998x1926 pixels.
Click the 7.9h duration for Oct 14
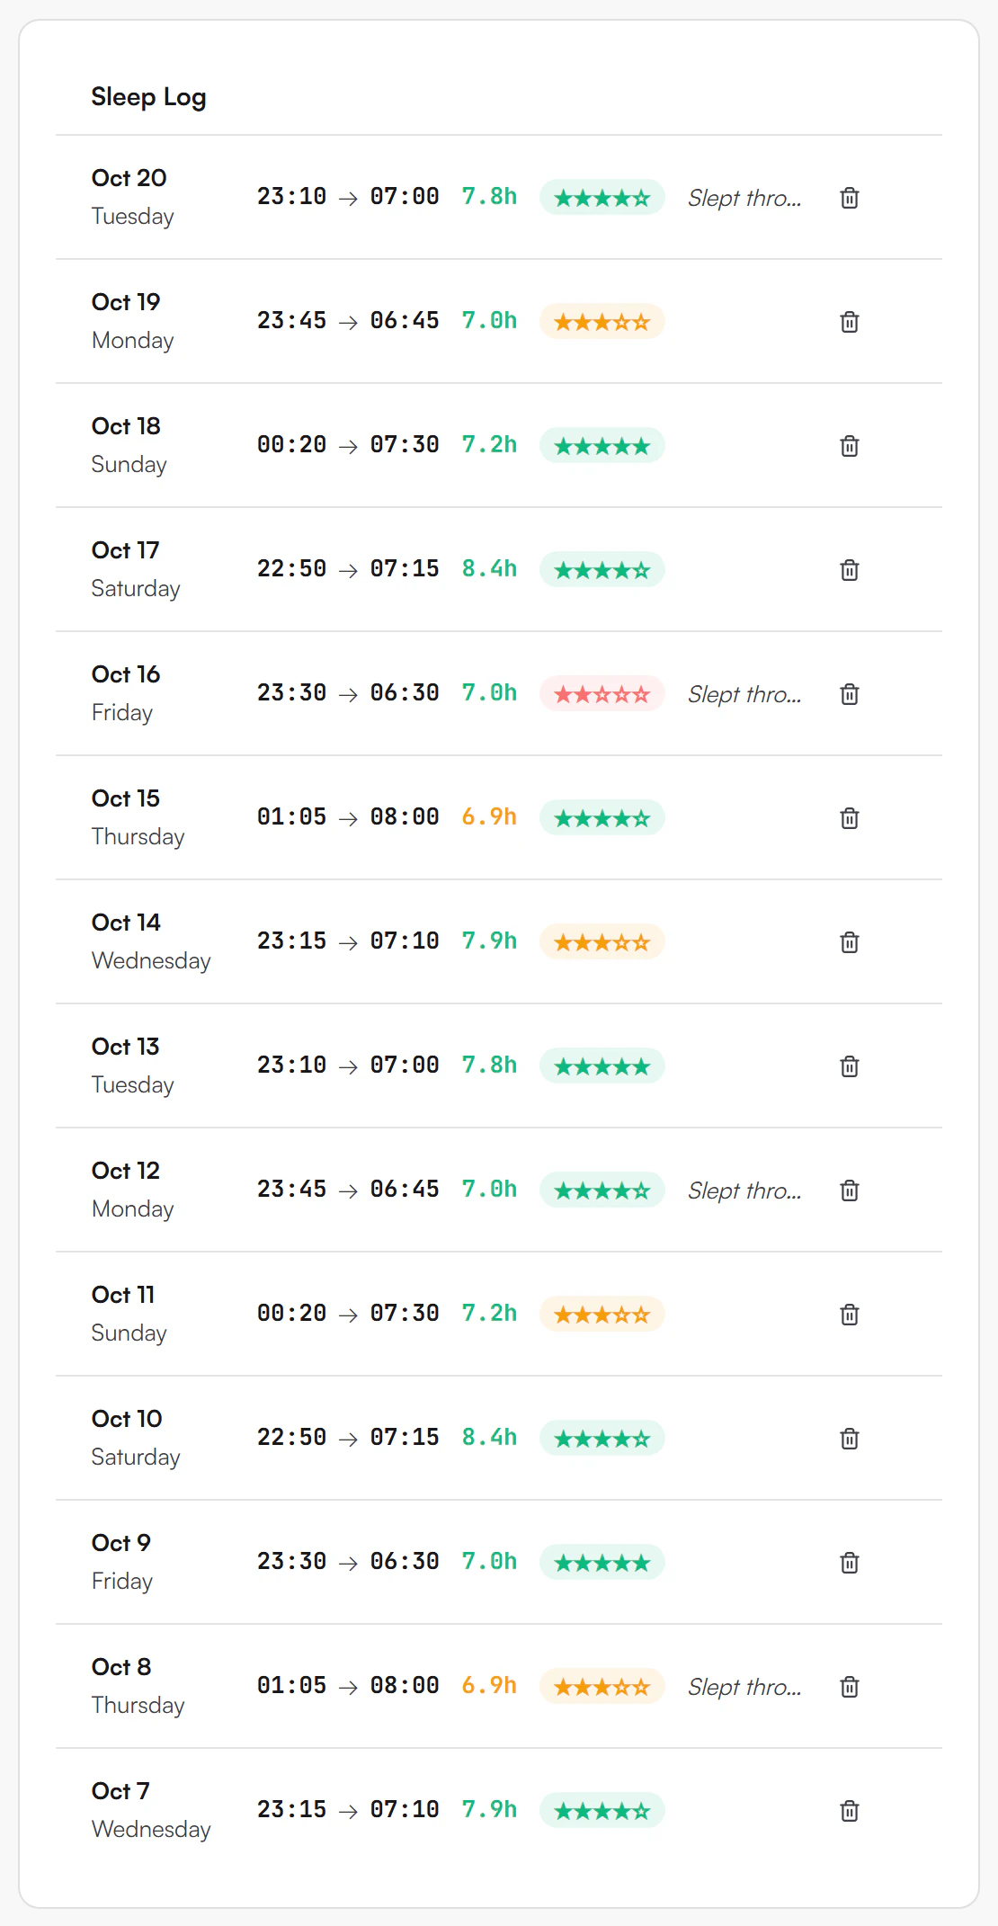(489, 941)
